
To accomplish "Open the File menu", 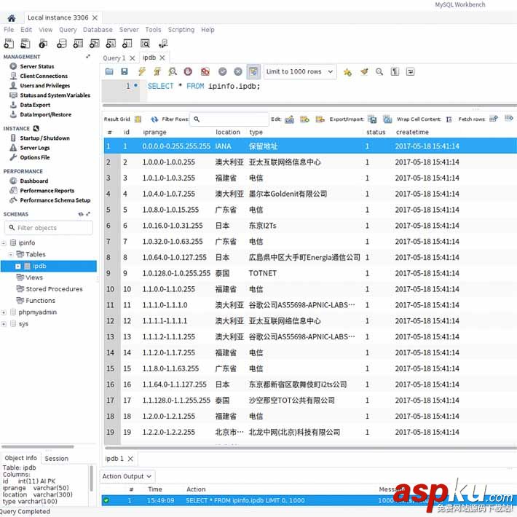I will coord(9,30).
